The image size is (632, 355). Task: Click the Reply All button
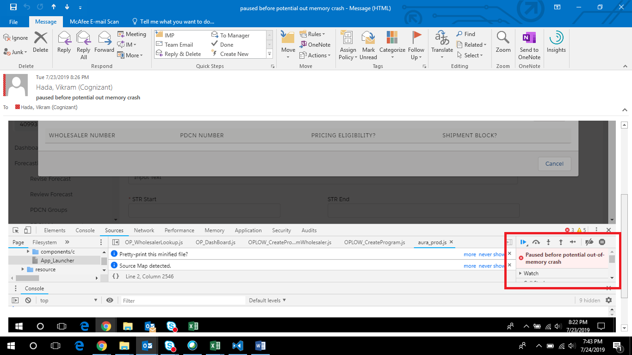pos(83,45)
